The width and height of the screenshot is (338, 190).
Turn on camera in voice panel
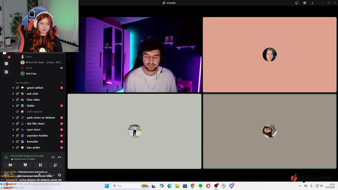(10, 165)
